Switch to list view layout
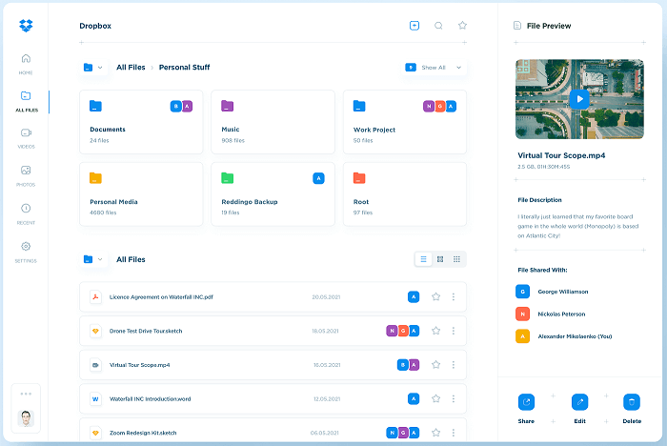The image size is (667, 446). pos(424,259)
